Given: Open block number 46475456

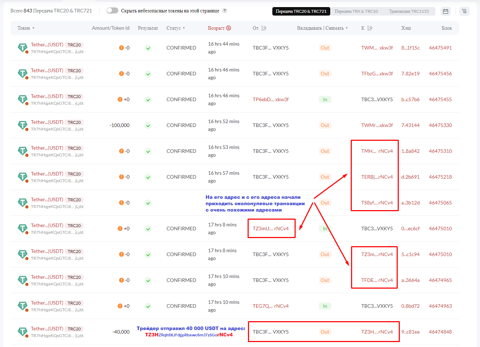Looking at the screenshot, I should pos(440,74).
